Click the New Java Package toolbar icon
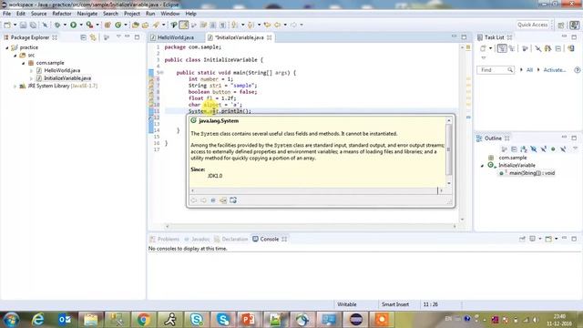The height and width of the screenshot is (328, 583). 107,25
